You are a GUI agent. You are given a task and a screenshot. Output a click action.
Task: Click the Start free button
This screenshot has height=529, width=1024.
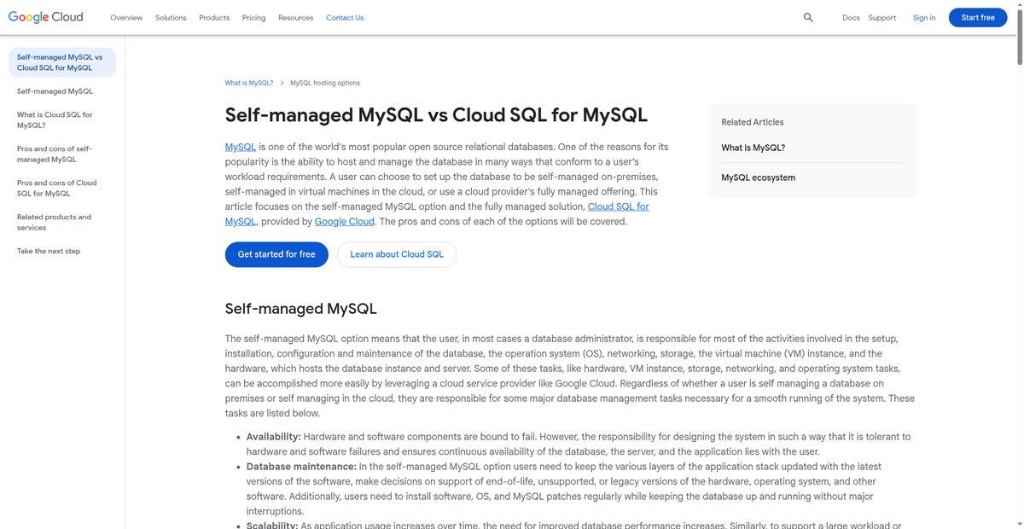(x=978, y=17)
